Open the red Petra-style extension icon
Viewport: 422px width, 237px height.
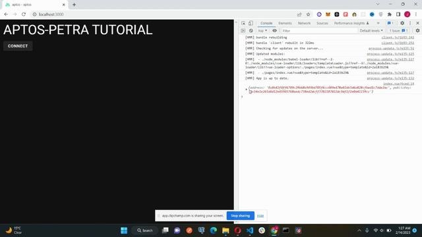346,14
